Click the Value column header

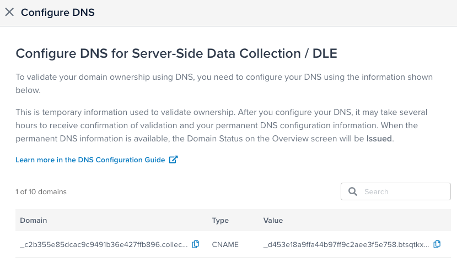pyautogui.click(x=273, y=220)
